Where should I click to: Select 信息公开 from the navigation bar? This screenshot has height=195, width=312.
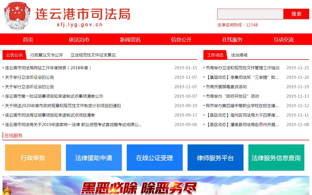click(181, 40)
